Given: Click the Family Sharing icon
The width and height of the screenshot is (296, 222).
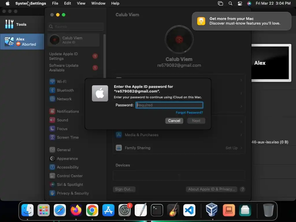Looking at the screenshot, I should pos(119,148).
